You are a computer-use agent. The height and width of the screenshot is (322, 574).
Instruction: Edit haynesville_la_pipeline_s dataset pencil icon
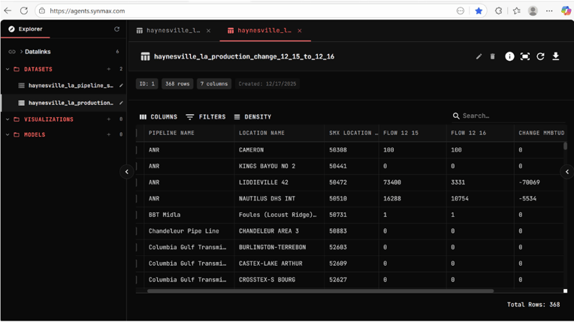[121, 86]
